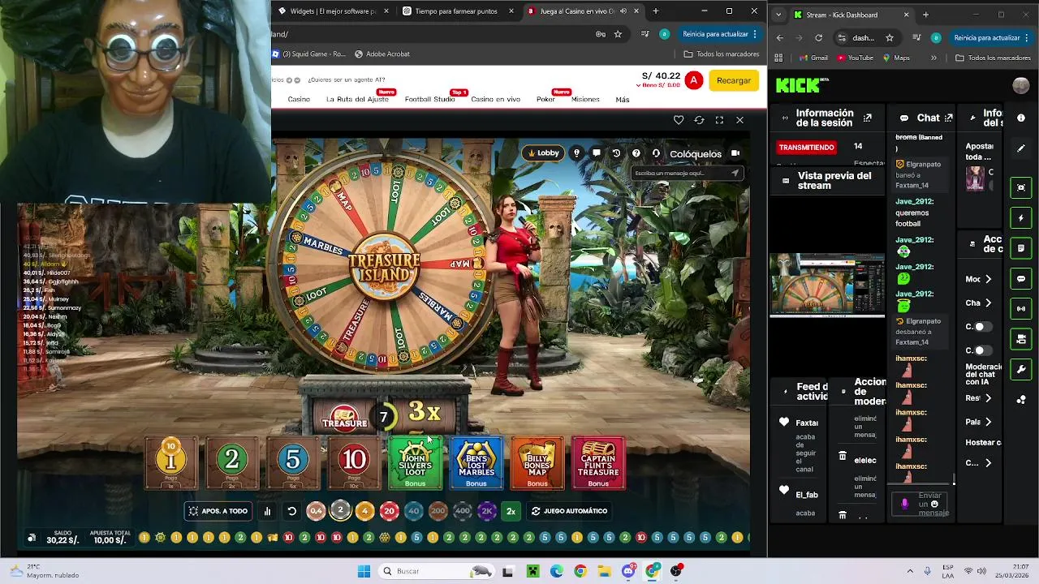Open the game in fullscreen
The height and width of the screenshot is (584, 1039).
pyautogui.click(x=719, y=120)
